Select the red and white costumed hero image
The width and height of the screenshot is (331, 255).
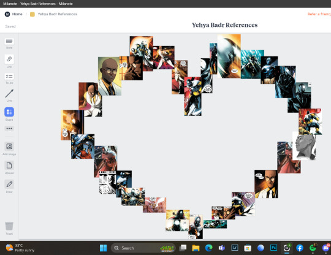pyautogui.click(x=192, y=96)
